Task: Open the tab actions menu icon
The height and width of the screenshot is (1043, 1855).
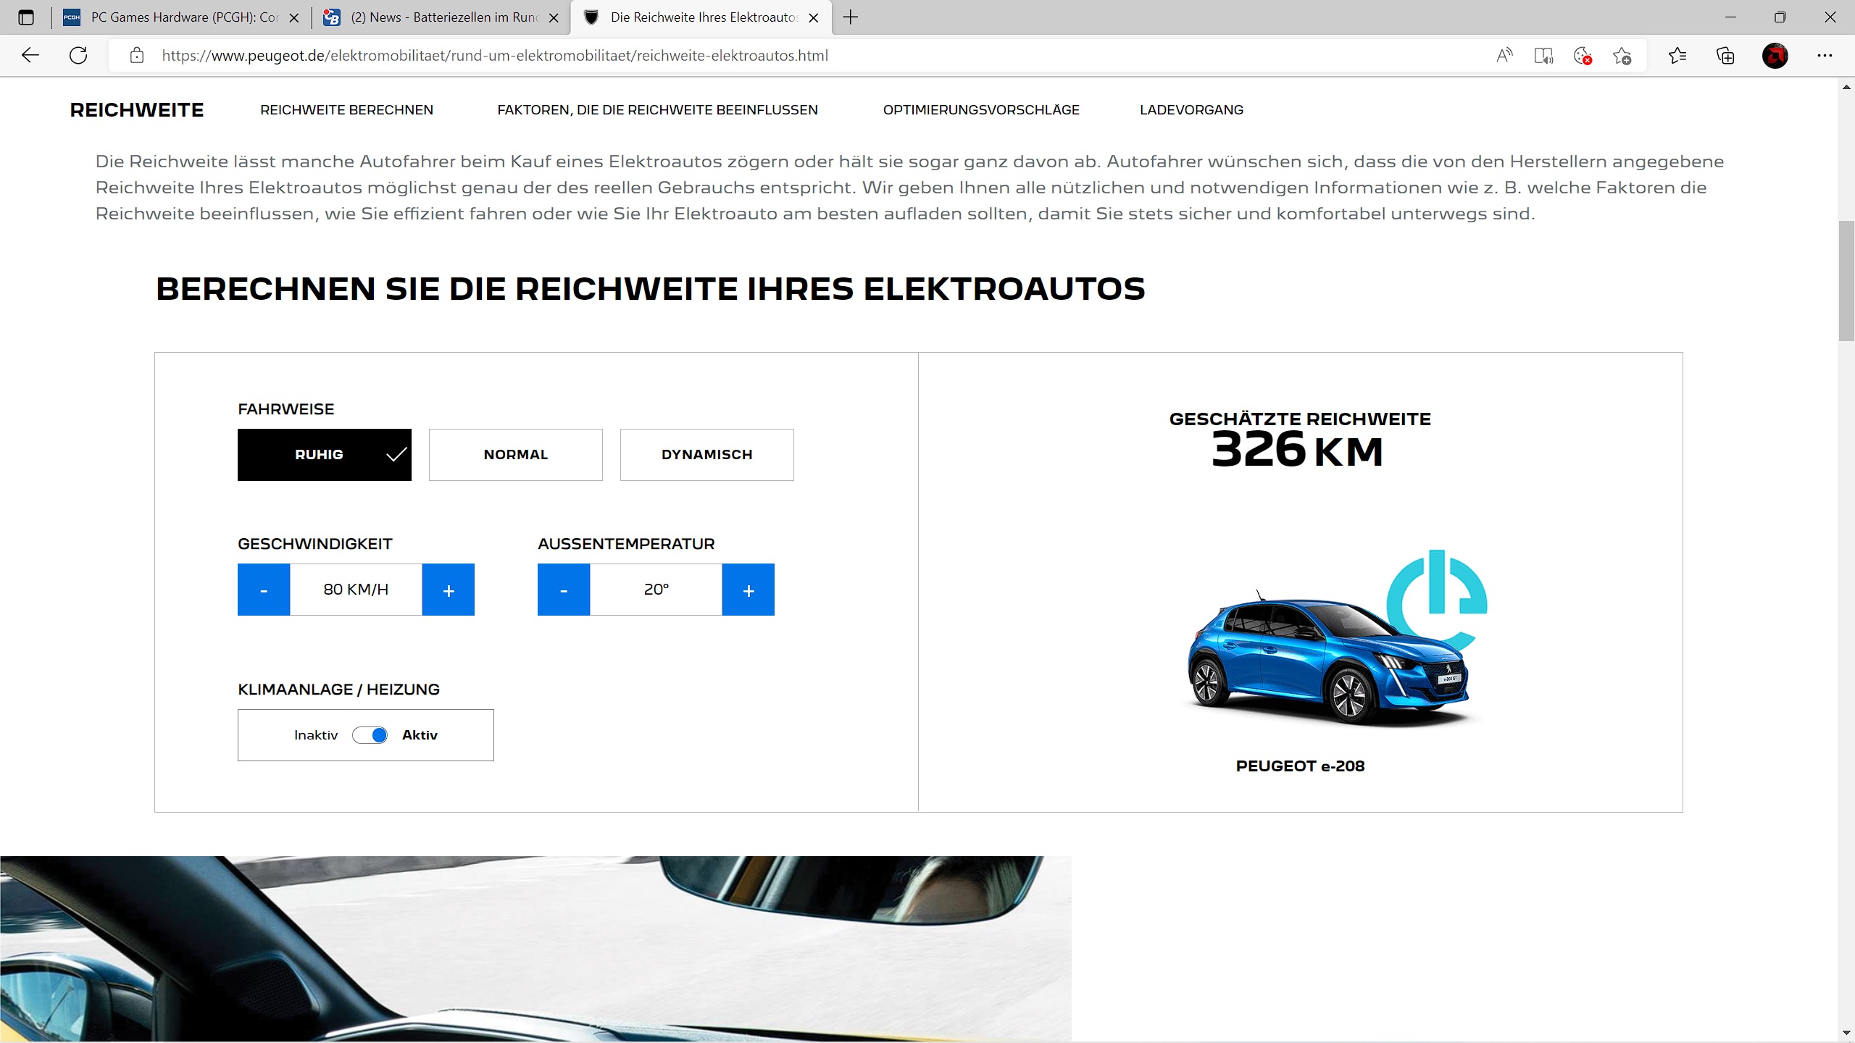Action: pyautogui.click(x=26, y=17)
